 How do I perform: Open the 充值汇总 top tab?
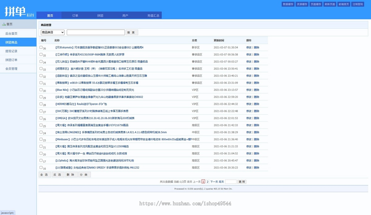point(153,15)
